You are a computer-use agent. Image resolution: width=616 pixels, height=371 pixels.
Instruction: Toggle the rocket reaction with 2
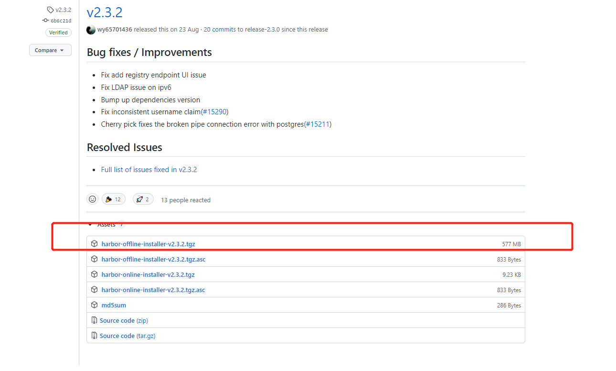tap(143, 199)
